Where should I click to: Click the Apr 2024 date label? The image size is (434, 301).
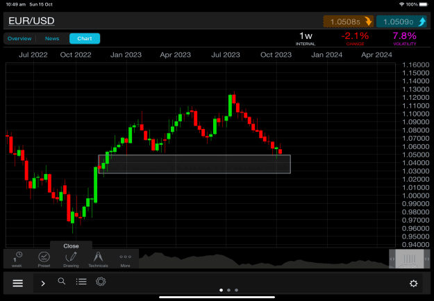(x=376, y=55)
